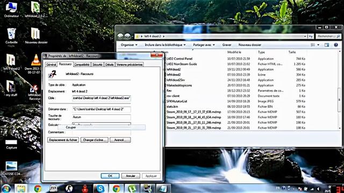Click the volume speaker tray icon

(318, 189)
